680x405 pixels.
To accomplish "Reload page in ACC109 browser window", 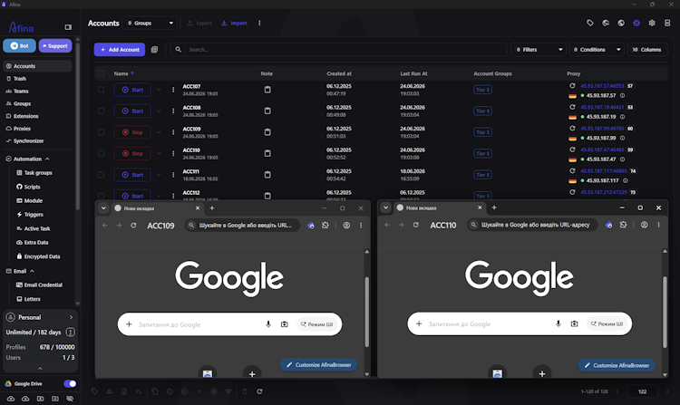I will pyautogui.click(x=133, y=226).
